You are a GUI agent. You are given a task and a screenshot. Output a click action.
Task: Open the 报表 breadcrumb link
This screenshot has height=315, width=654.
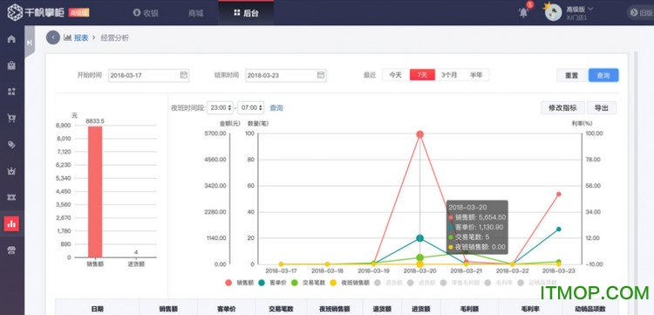[81, 38]
